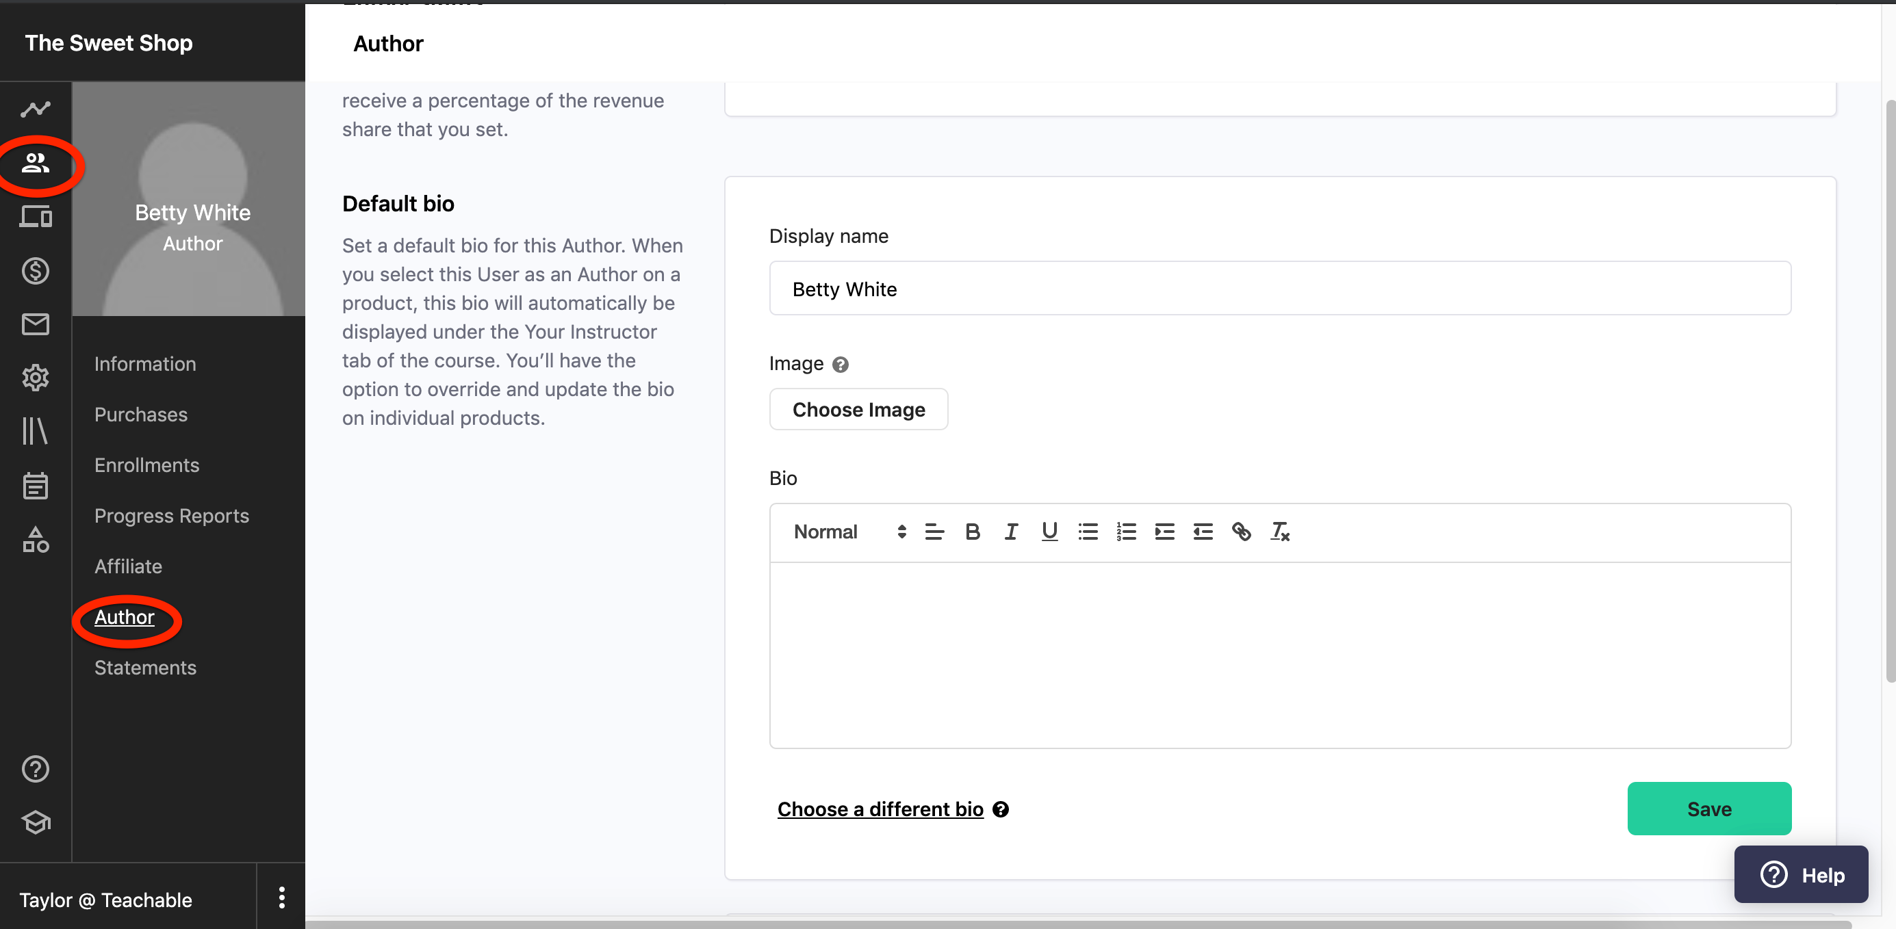Click the Choose a different bio link
This screenshot has width=1896, height=929.
coord(880,810)
